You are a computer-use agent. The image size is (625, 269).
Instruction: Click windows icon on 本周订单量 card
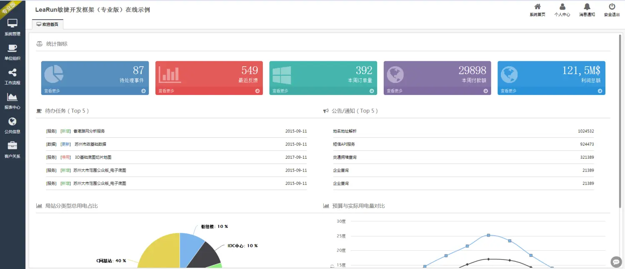pyautogui.click(x=282, y=75)
